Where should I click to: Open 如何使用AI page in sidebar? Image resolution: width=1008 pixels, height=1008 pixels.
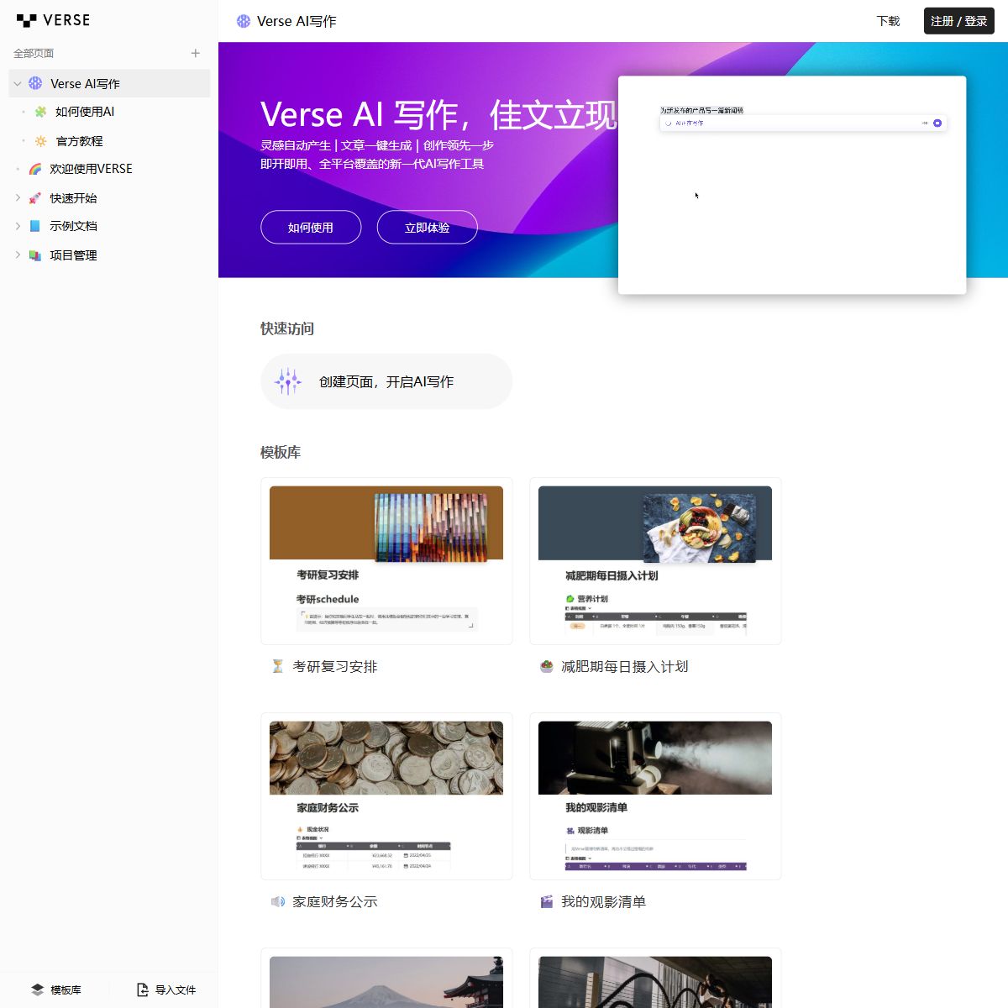pos(85,112)
